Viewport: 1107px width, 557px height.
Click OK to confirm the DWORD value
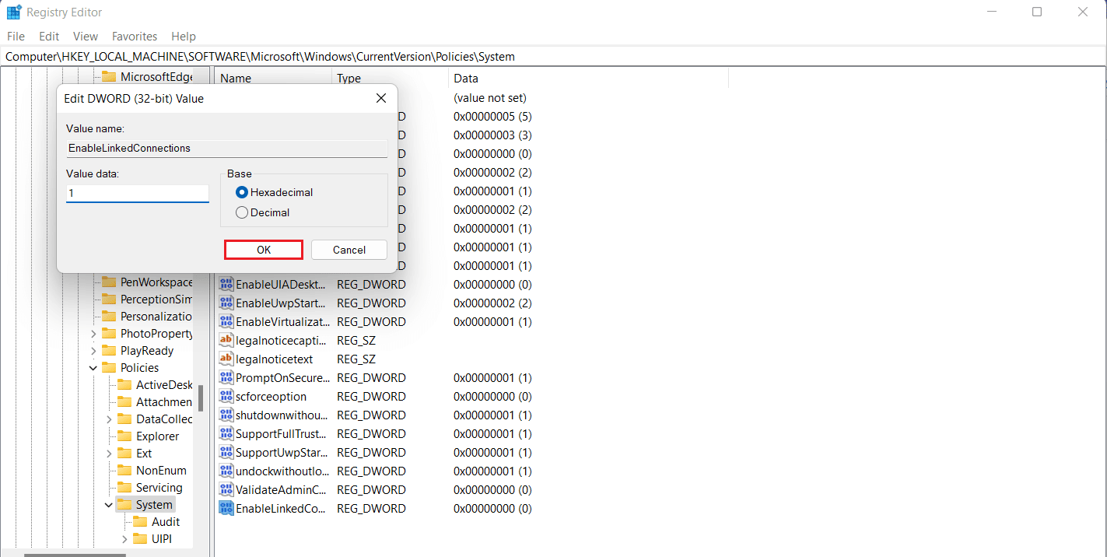[263, 249]
